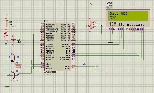
Task: Click the 'PC0/SCL' pin label
Action: 66,44
